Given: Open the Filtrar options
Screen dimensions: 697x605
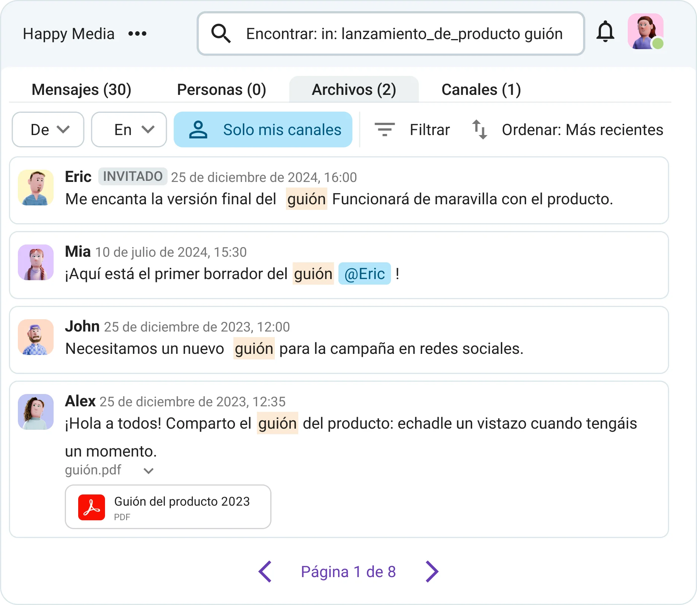Looking at the screenshot, I should click(x=412, y=130).
